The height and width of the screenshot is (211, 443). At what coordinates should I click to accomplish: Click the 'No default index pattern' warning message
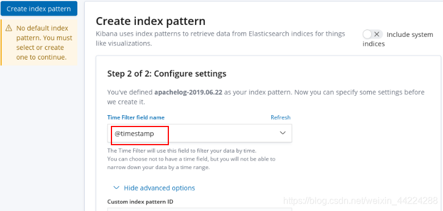click(x=44, y=43)
